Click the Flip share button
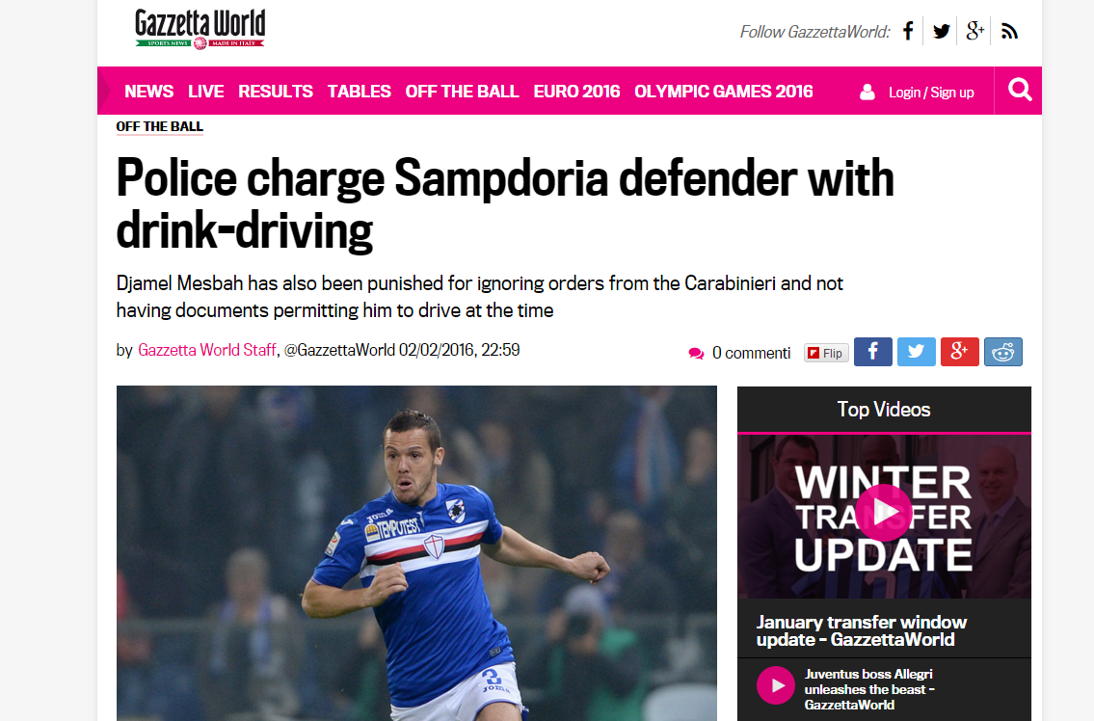Image resolution: width=1094 pixels, height=721 pixels. pos(826,353)
